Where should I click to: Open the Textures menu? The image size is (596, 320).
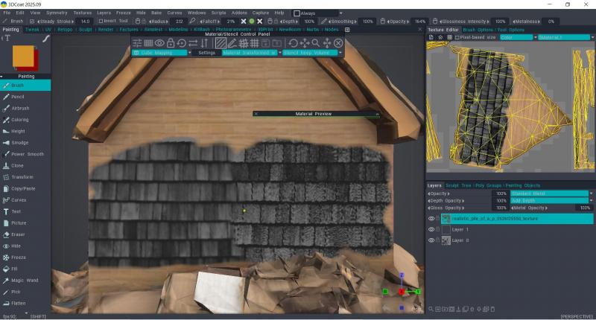point(82,13)
